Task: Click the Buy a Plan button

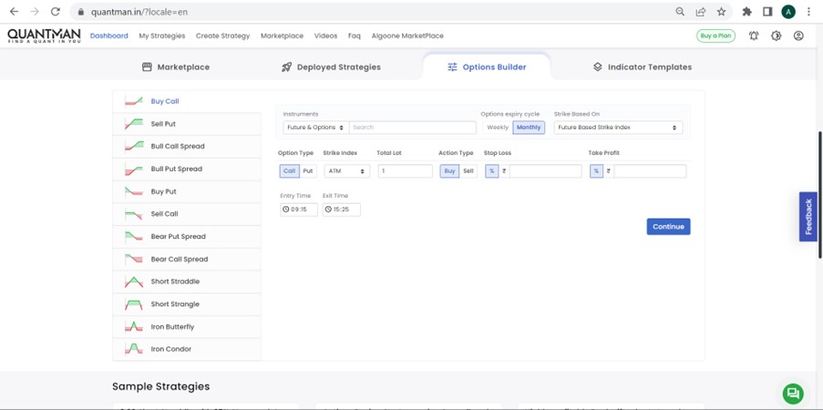Action: pos(715,36)
